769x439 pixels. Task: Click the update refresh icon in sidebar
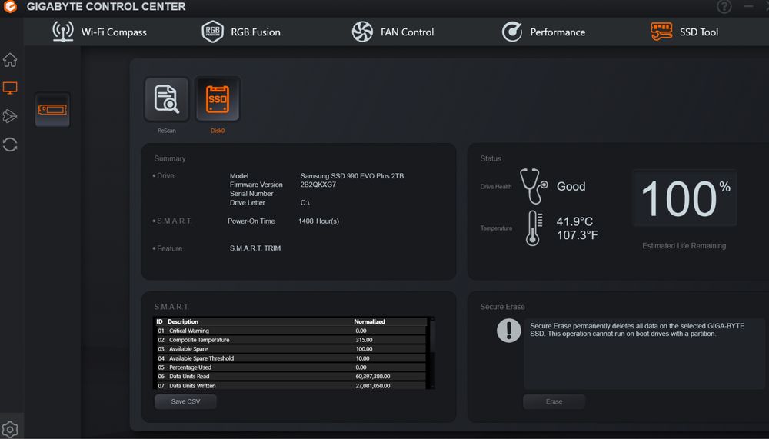point(10,145)
